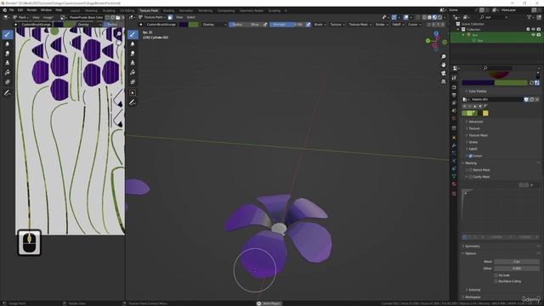Toggle the Color checkbox in brush settings

470,156
